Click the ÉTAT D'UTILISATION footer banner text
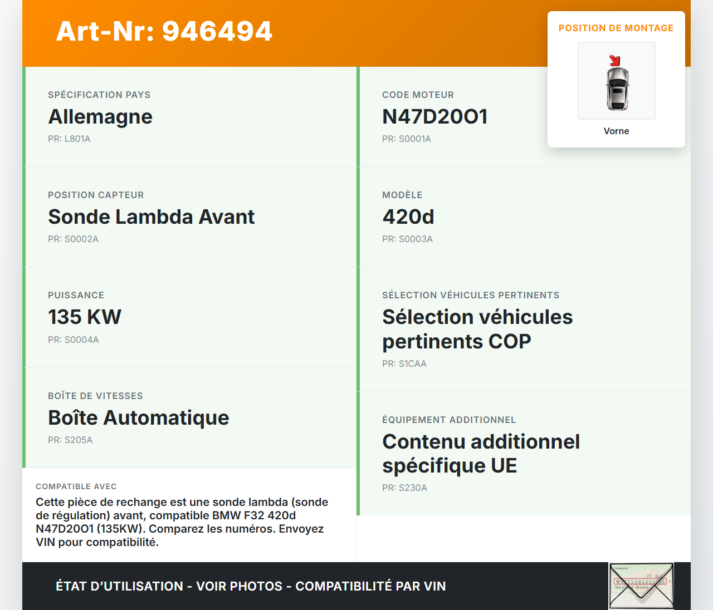Screen dimensions: 713x610 point(251,586)
